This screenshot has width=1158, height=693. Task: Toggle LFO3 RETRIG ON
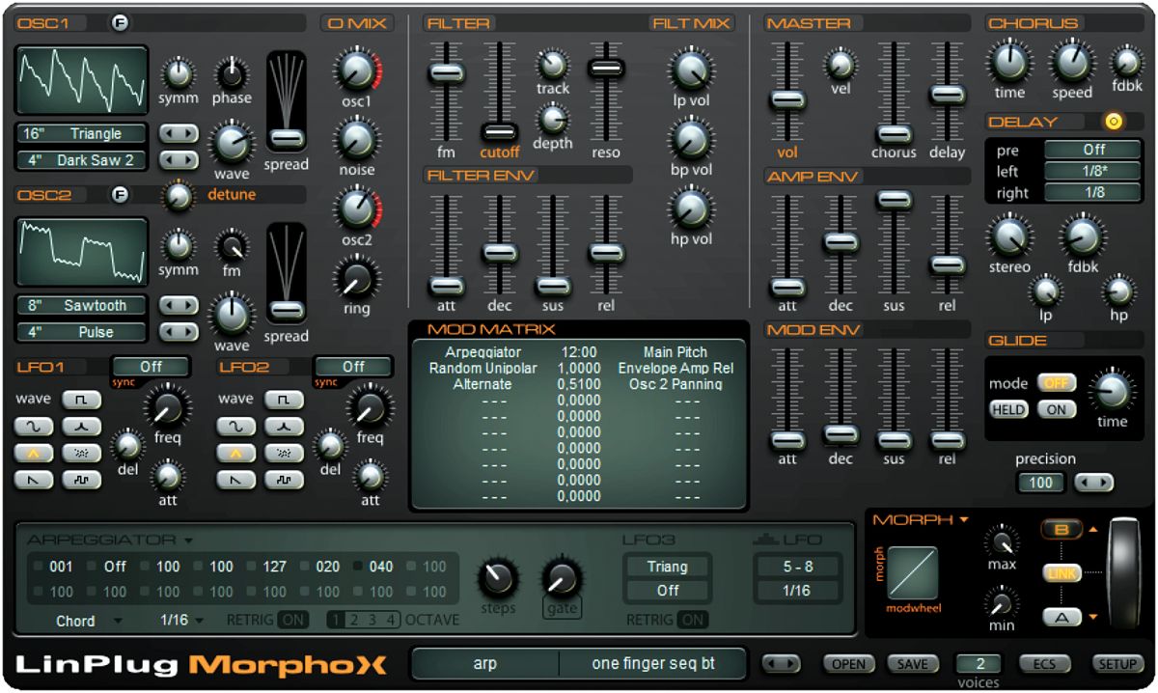693,620
